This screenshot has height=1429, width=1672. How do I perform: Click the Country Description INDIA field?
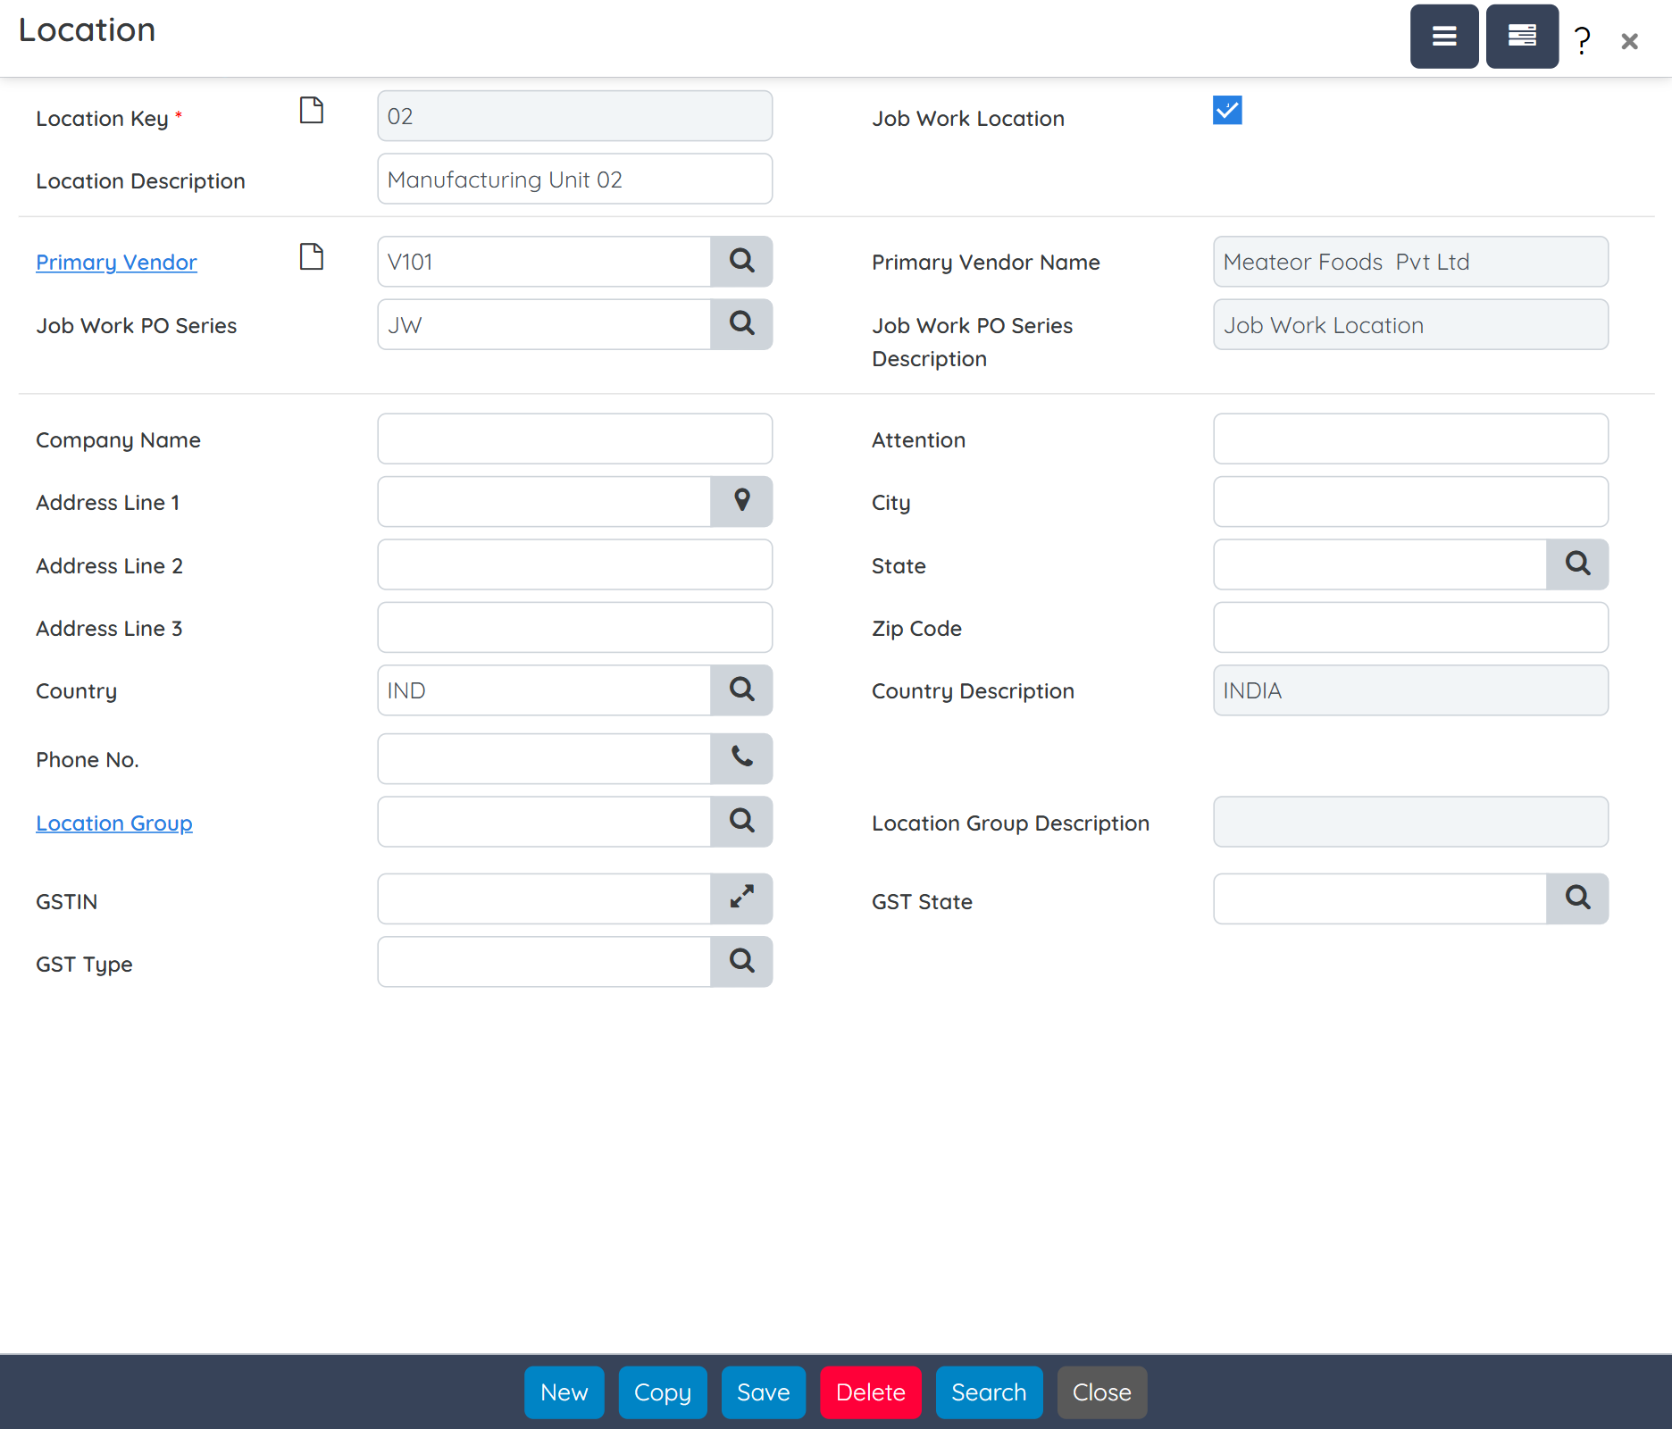(1411, 689)
